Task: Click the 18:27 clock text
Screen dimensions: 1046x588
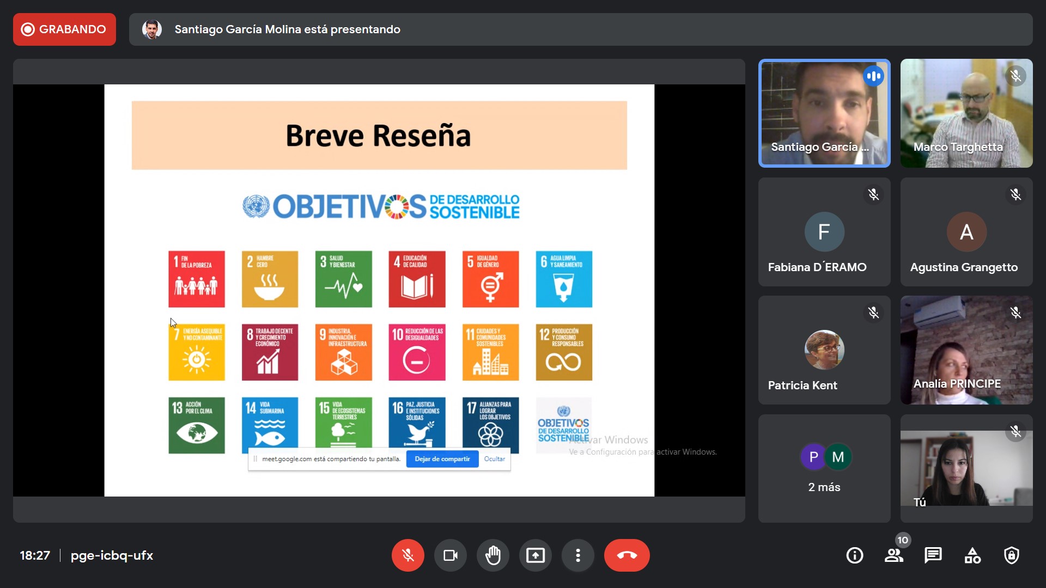Action: pos(35,555)
